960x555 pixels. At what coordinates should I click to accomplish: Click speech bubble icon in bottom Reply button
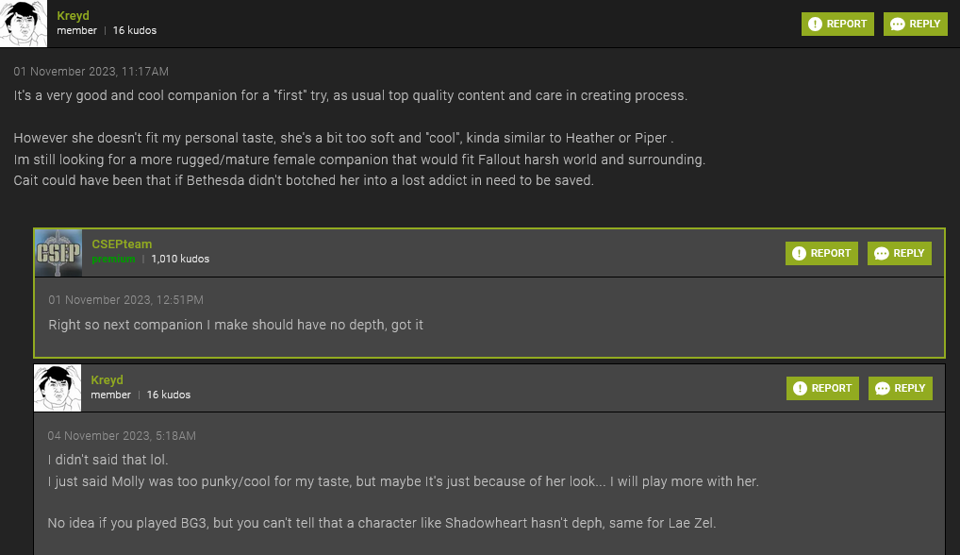pyautogui.click(x=883, y=388)
